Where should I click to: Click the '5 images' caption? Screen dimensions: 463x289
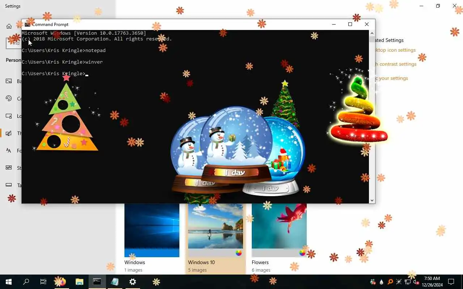click(197, 270)
